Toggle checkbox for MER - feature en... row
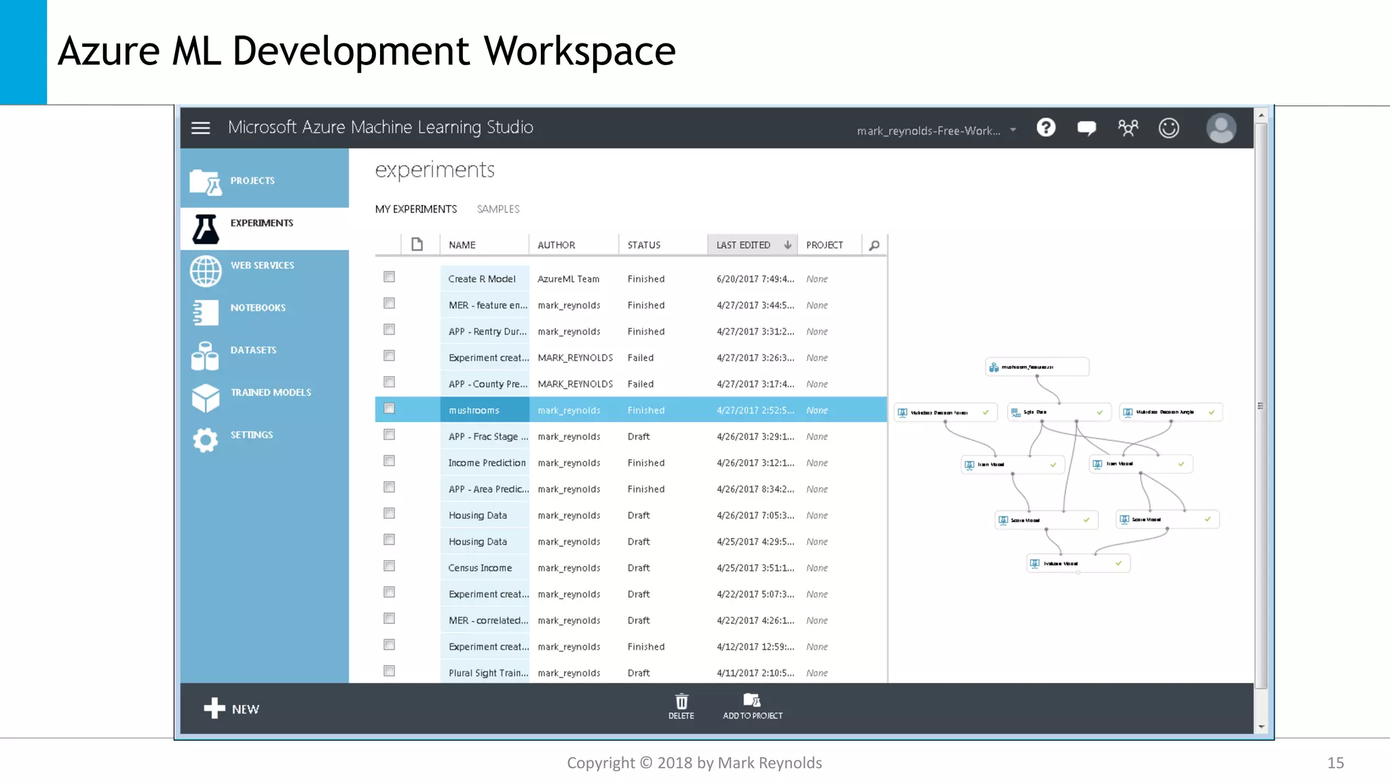The image size is (1390, 782). click(x=389, y=303)
